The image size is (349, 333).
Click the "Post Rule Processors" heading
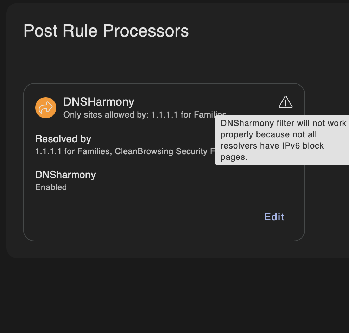(106, 31)
